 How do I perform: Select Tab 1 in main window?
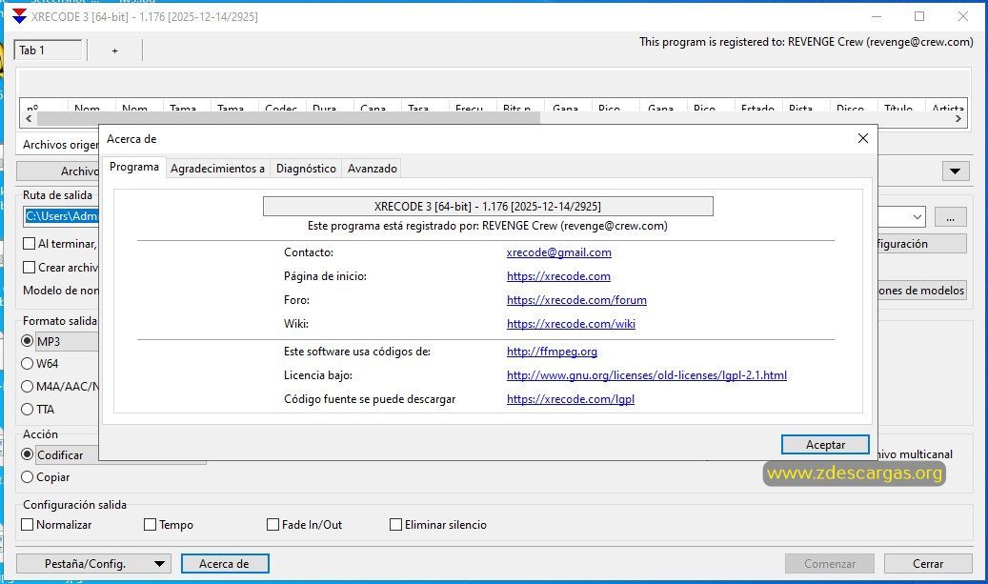tap(48, 50)
